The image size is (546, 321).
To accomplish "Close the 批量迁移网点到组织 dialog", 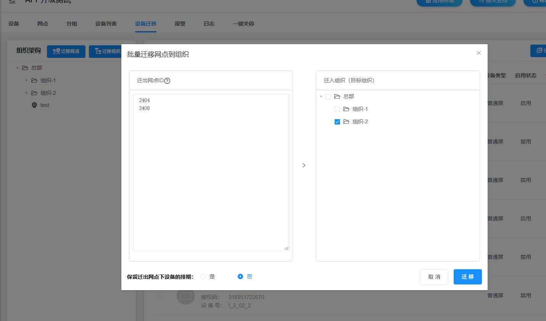I will [x=479, y=53].
